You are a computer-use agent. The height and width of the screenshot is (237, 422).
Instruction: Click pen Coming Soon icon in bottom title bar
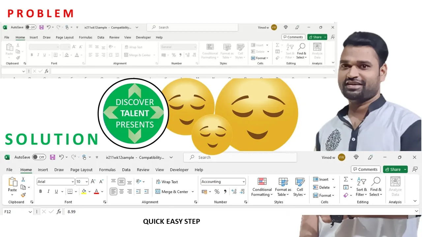370,157
